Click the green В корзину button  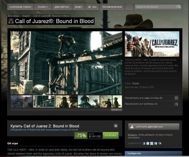click(110, 136)
